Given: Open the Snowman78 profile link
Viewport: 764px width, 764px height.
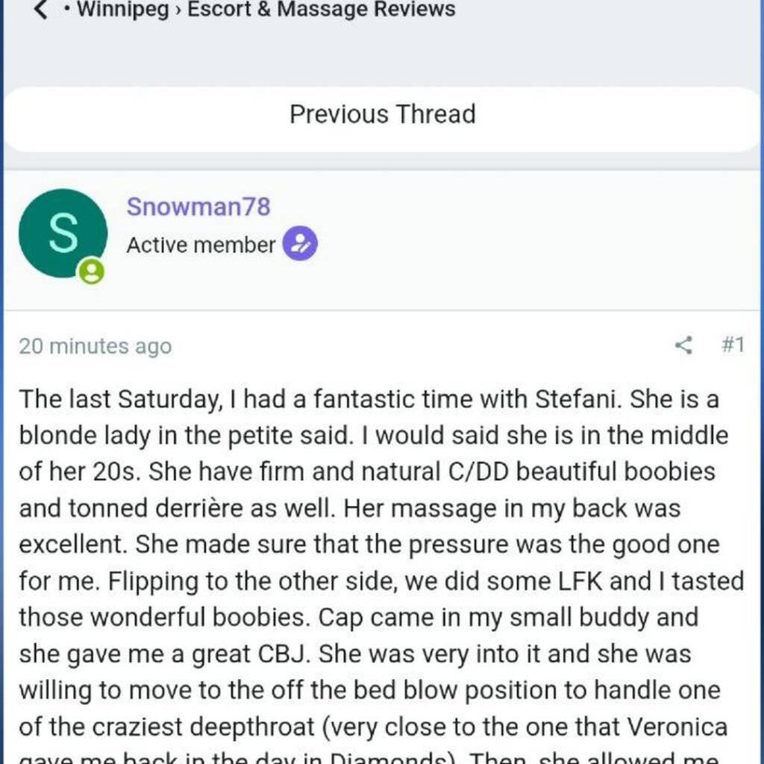Looking at the screenshot, I should coord(198,207).
